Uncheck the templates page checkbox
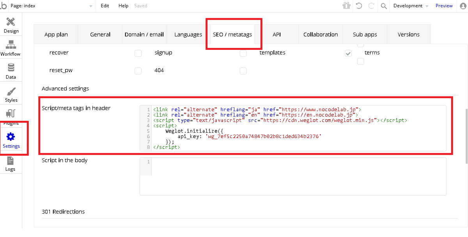Screen dimensions: 468x237 click(x=348, y=53)
